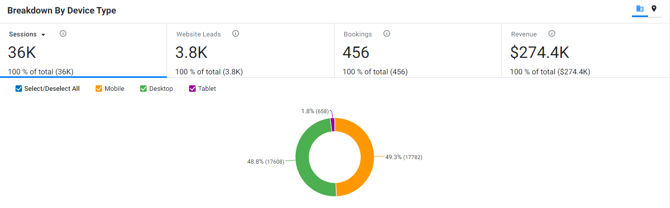Viewport: 670px width, 208px height.
Task: Switch to the map pin location view
Action: (653, 9)
